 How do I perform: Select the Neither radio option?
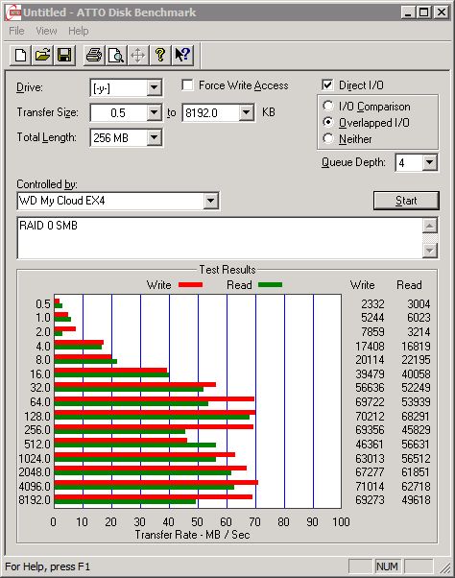pos(328,138)
